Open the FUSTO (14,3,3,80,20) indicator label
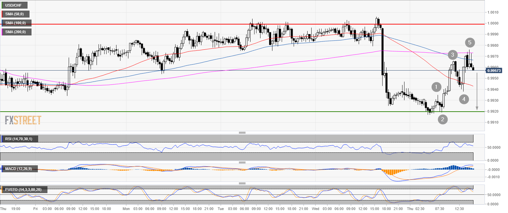 (24, 190)
